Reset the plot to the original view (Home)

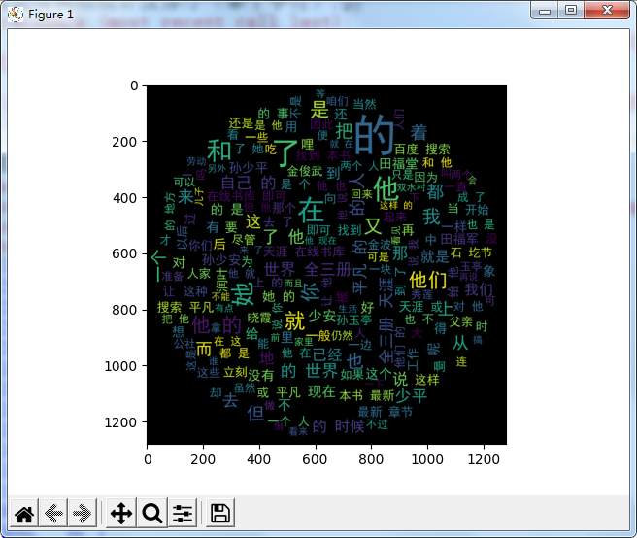point(24,513)
